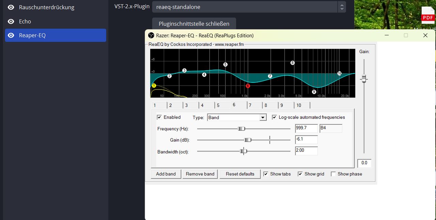436x220 pixels.
Task: Click the Reset defaults button
Action: coord(240,174)
